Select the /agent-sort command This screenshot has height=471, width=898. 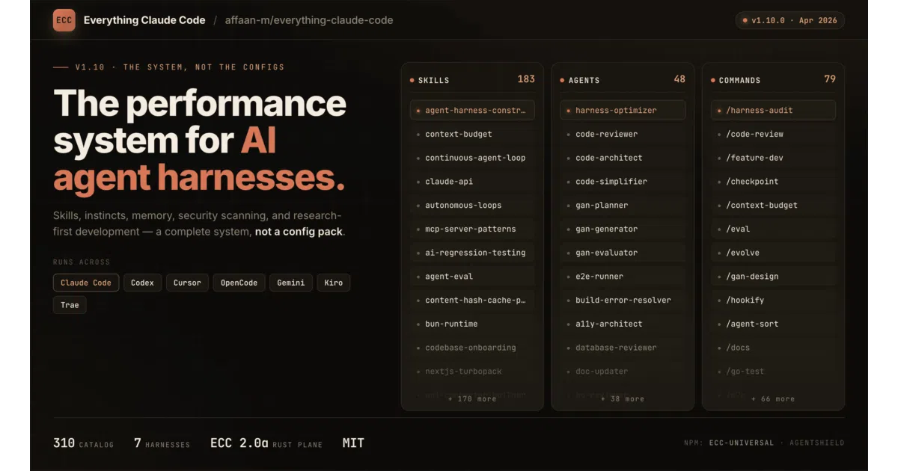click(x=773, y=324)
